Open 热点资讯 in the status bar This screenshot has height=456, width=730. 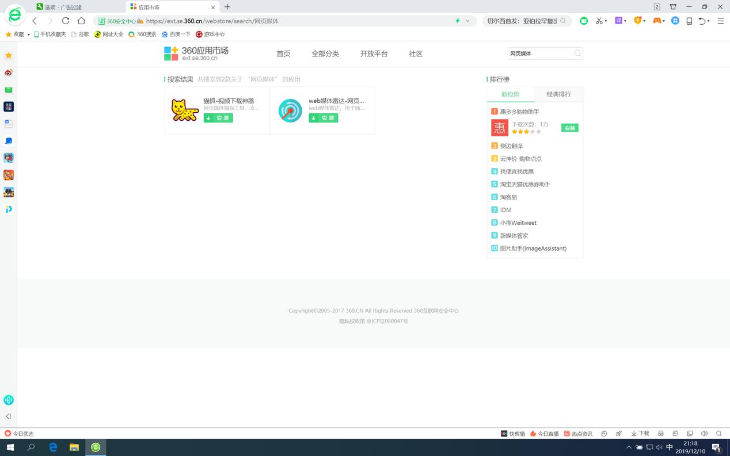tap(578, 434)
